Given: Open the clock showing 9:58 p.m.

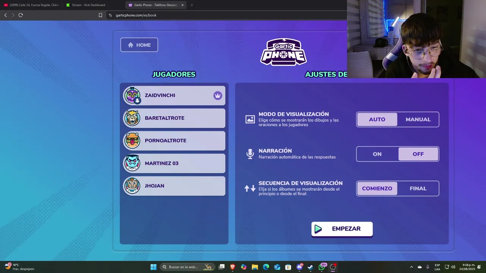Looking at the screenshot, I should click(x=467, y=267).
